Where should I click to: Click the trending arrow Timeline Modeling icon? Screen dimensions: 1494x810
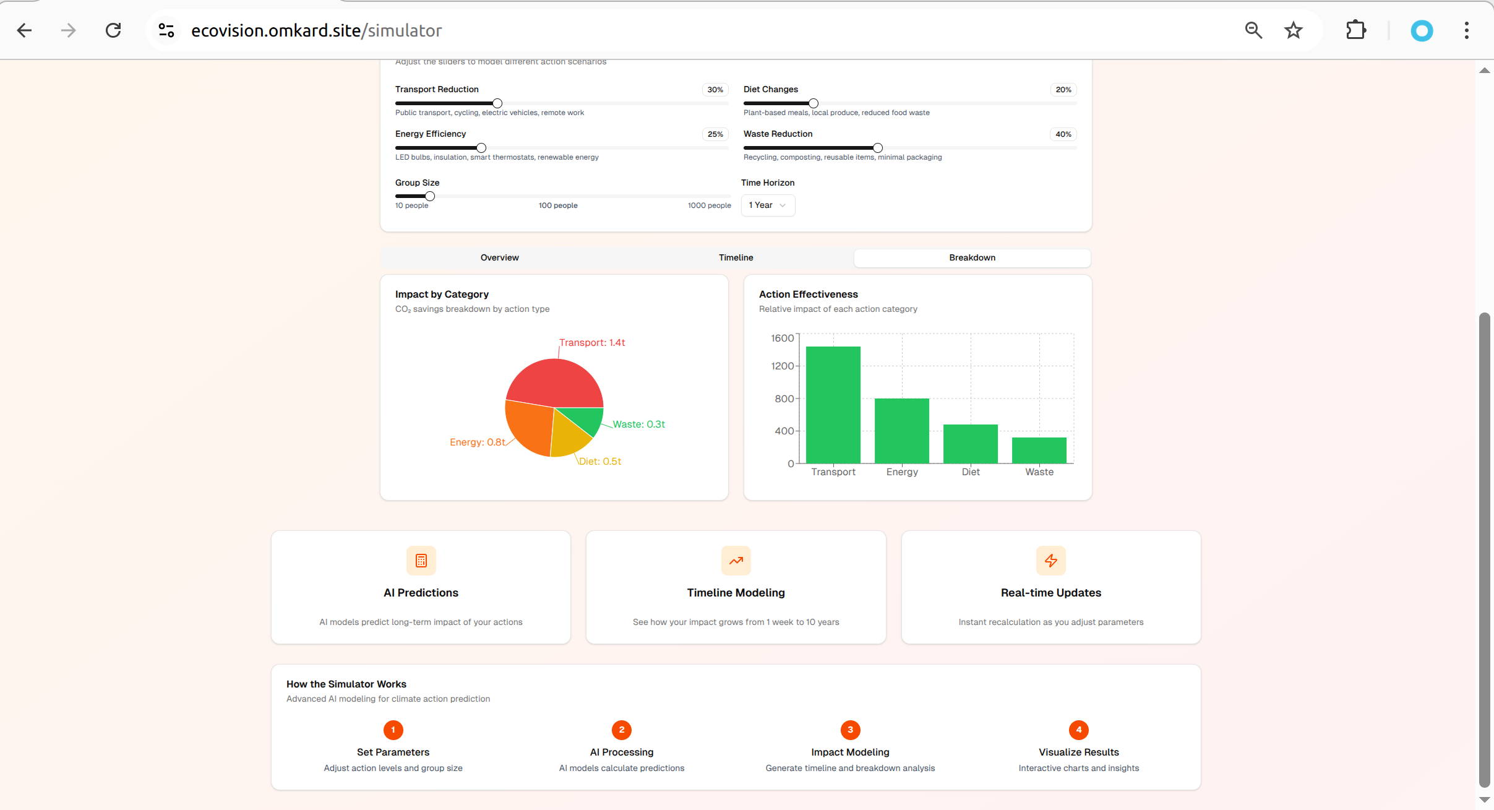pyautogui.click(x=736, y=561)
